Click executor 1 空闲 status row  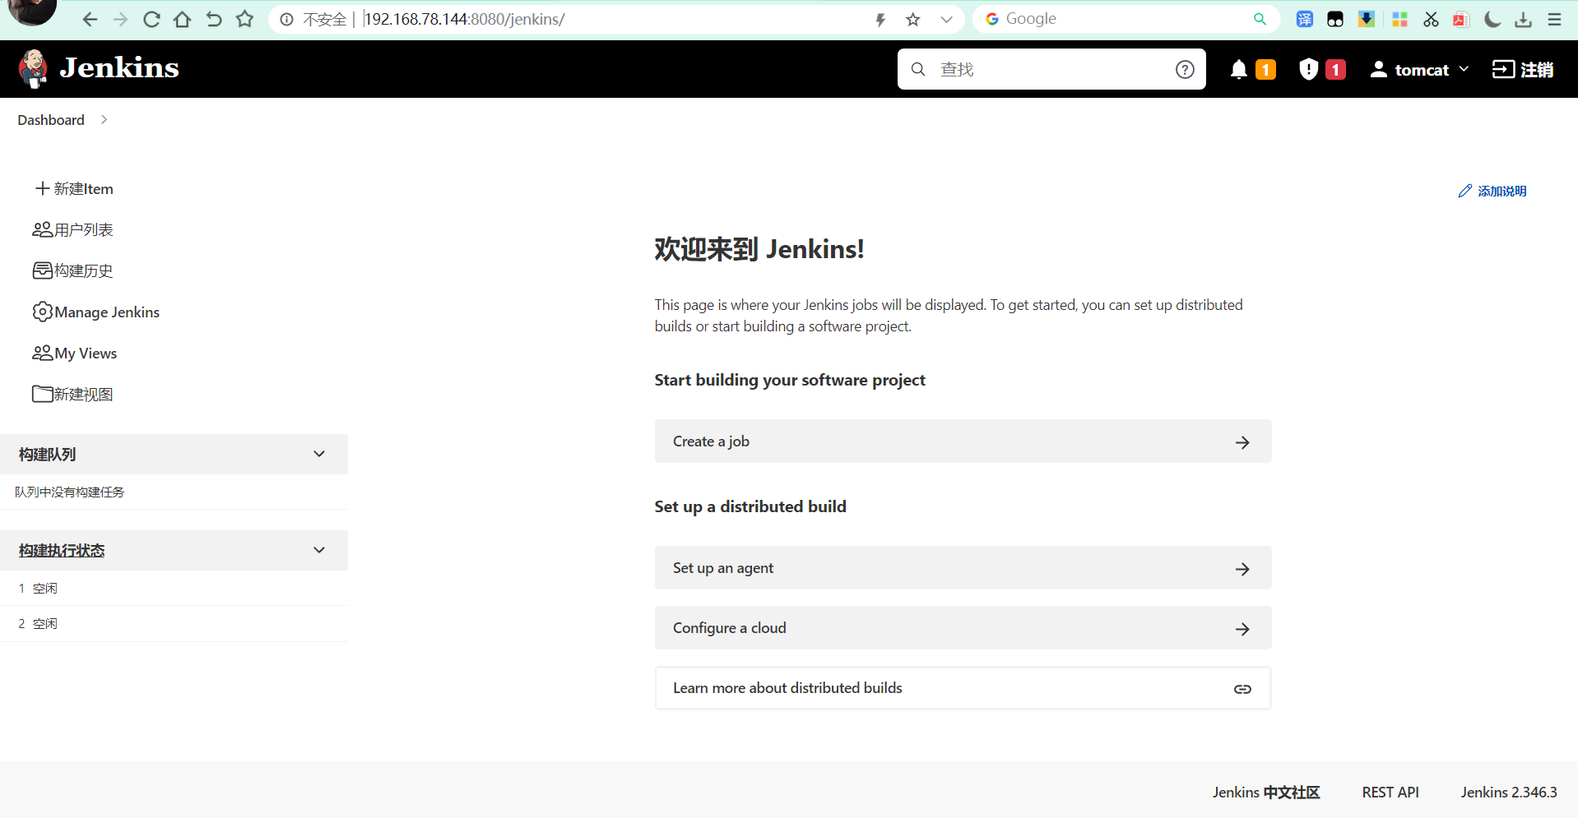(174, 589)
